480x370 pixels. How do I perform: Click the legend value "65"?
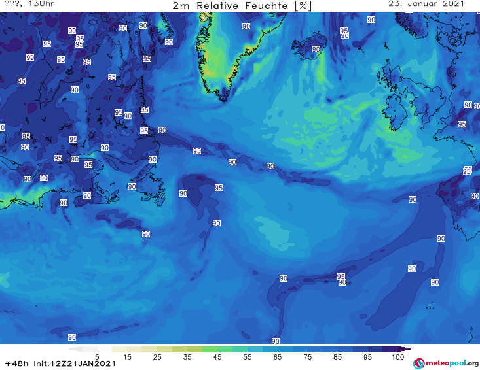[278, 357]
